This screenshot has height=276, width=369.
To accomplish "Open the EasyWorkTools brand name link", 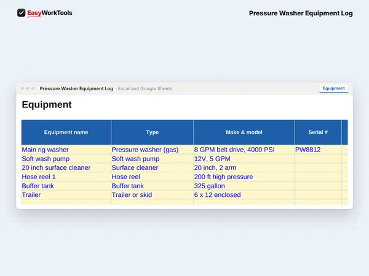I will (x=50, y=13).
